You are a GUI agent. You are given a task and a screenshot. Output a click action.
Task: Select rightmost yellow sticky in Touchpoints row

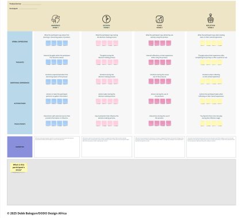point(220,123)
